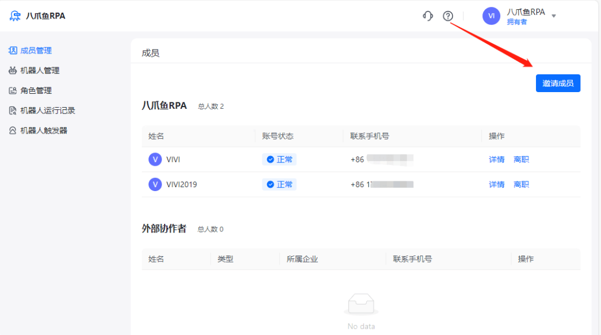
Task: Click the 成员管理 sidebar icon
Action: point(13,51)
